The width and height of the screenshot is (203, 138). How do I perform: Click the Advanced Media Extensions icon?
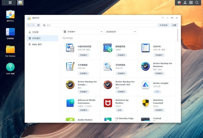tap(70, 103)
